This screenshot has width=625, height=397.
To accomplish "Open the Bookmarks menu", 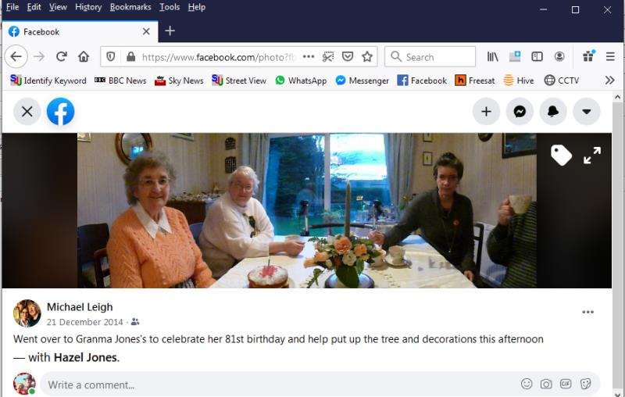I will click(130, 7).
